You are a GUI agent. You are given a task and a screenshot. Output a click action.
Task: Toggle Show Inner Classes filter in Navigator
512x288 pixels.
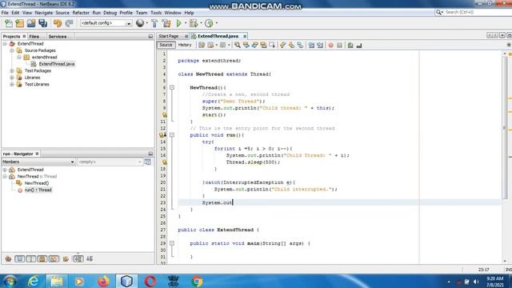point(54,259)
